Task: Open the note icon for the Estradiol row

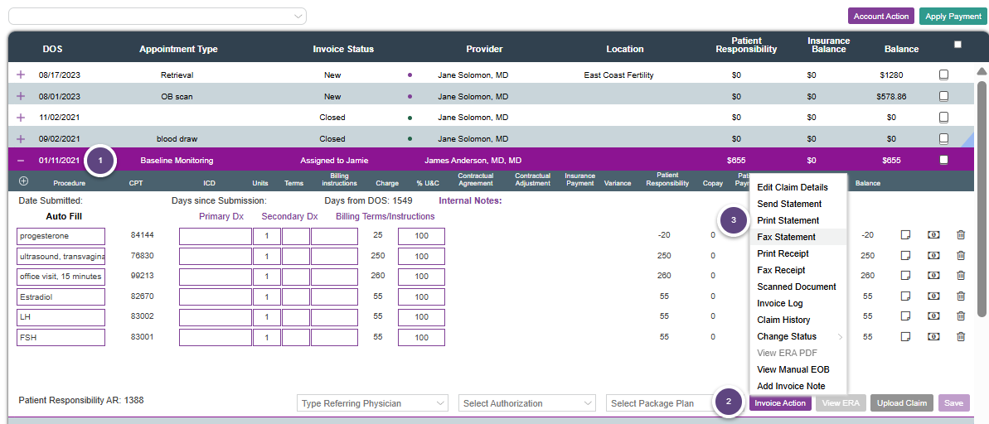Action: [906, 296]
